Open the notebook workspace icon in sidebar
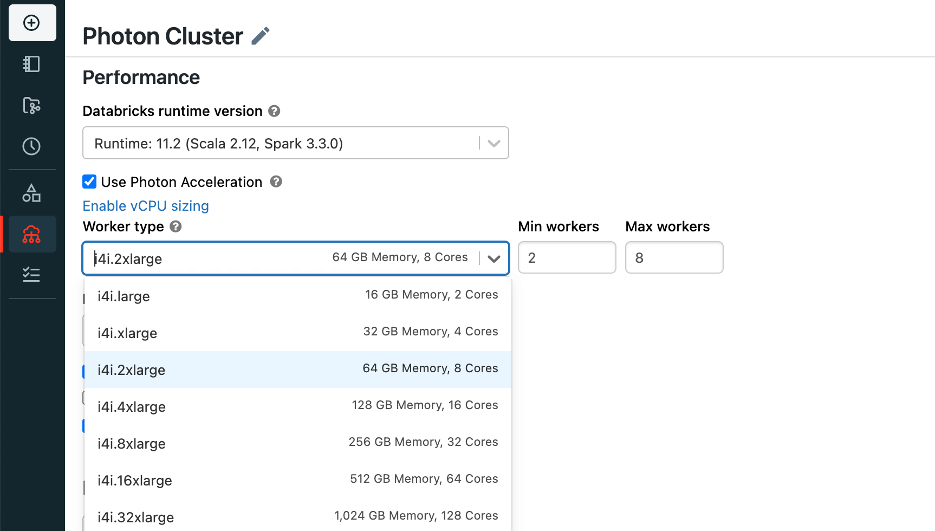Viewport: 935px width, 531px height. pos(31,64)
